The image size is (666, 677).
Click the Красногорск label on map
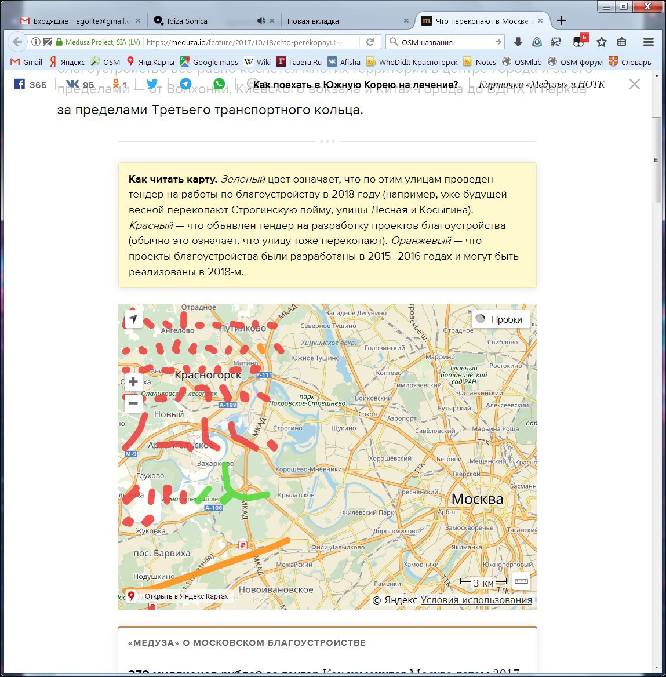click(x=208, y=375)
